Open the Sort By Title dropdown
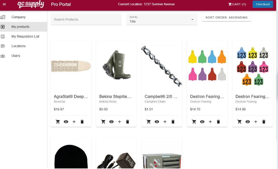This screenshot has height=169, width=278. pyautogui.click(x=162, y=19)
